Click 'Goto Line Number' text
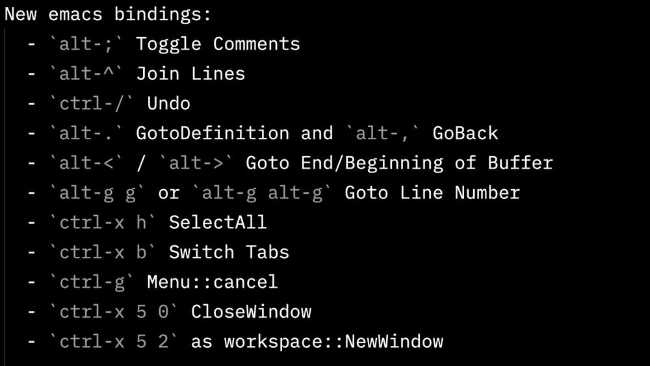This screenshot has height=366, width=650. click(x=432, y=193)
